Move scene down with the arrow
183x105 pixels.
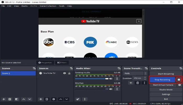coord(30,99)
